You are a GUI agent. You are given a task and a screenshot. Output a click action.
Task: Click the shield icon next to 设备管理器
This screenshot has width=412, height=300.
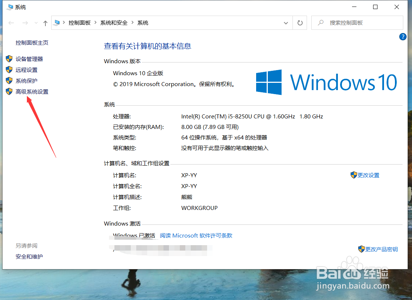tap(9, 59)
